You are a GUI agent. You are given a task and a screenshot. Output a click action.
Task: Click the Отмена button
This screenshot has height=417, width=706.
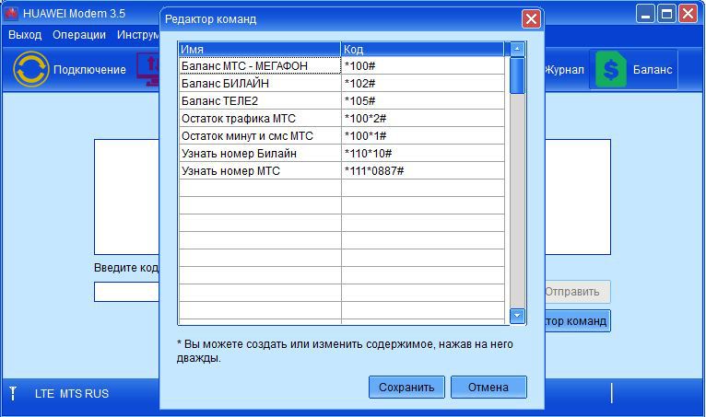point(488,388)
